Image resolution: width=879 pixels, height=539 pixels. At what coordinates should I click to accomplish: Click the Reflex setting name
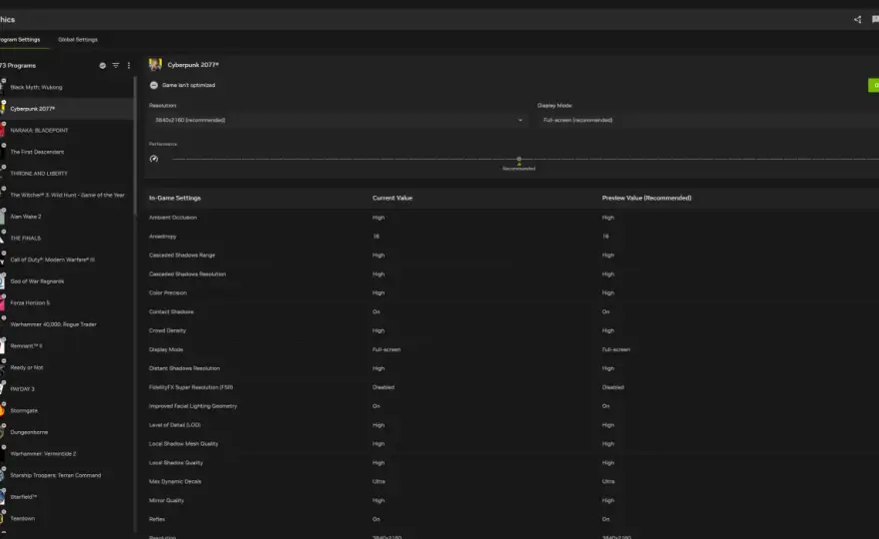pos(157,520)
